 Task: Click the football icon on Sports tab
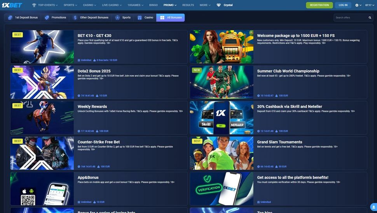[117, 17]
